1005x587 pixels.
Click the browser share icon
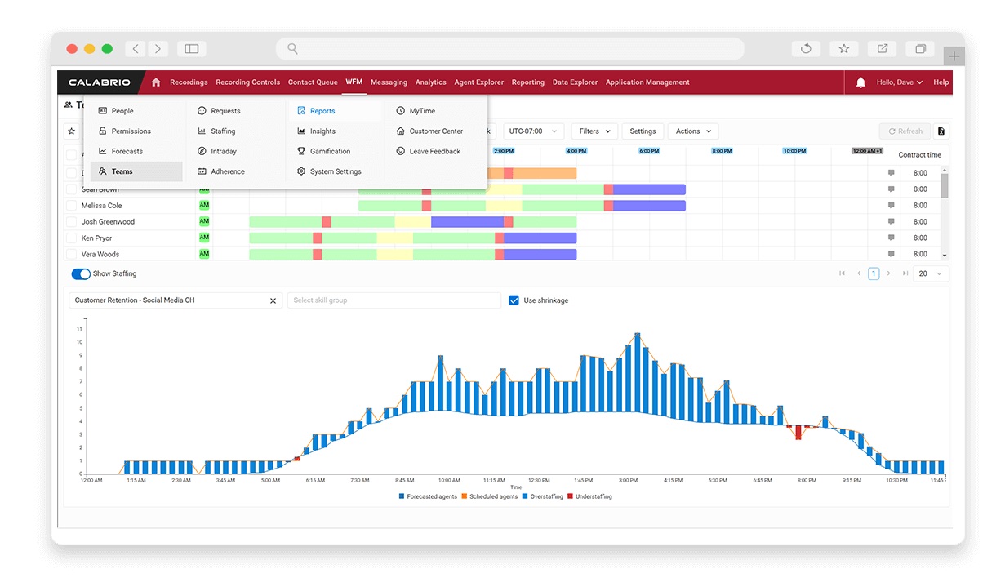coord(883,49)
